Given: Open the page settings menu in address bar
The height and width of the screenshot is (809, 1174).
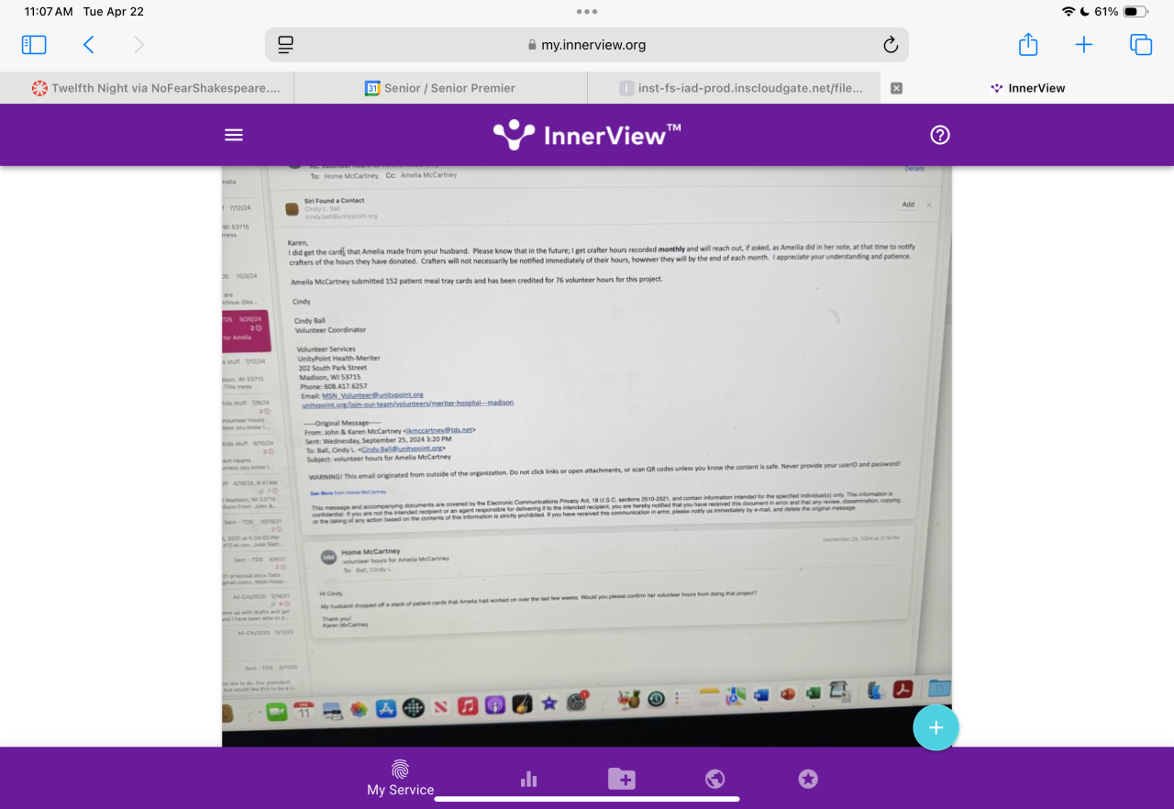Looking at the screenshot, I should click(x=286, y=44).
